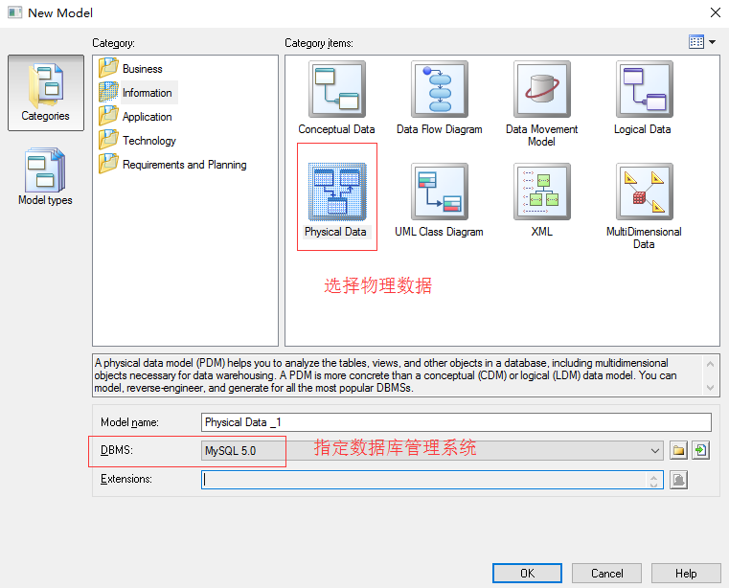
Task: Click the New Model window title icon
Action: pos(15,12)
